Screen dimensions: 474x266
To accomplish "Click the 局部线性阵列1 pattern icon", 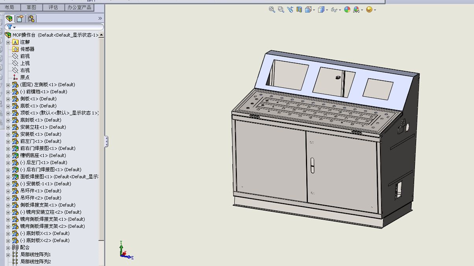I will point(15,255).
